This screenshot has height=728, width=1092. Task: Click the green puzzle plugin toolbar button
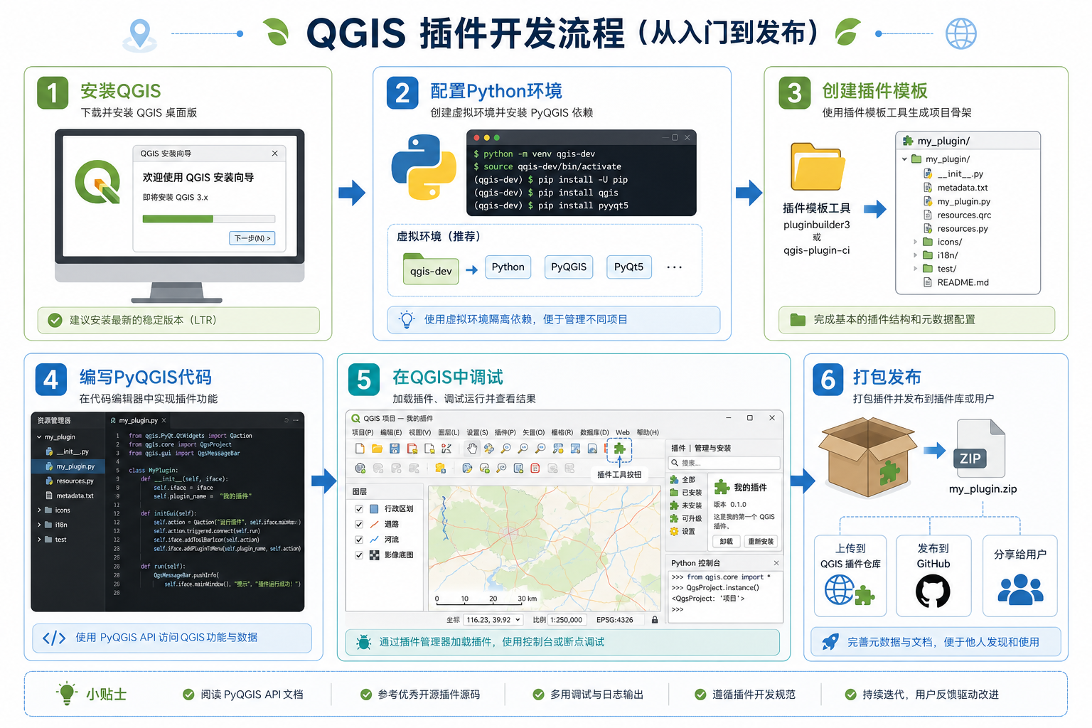[x=619, y=448]
